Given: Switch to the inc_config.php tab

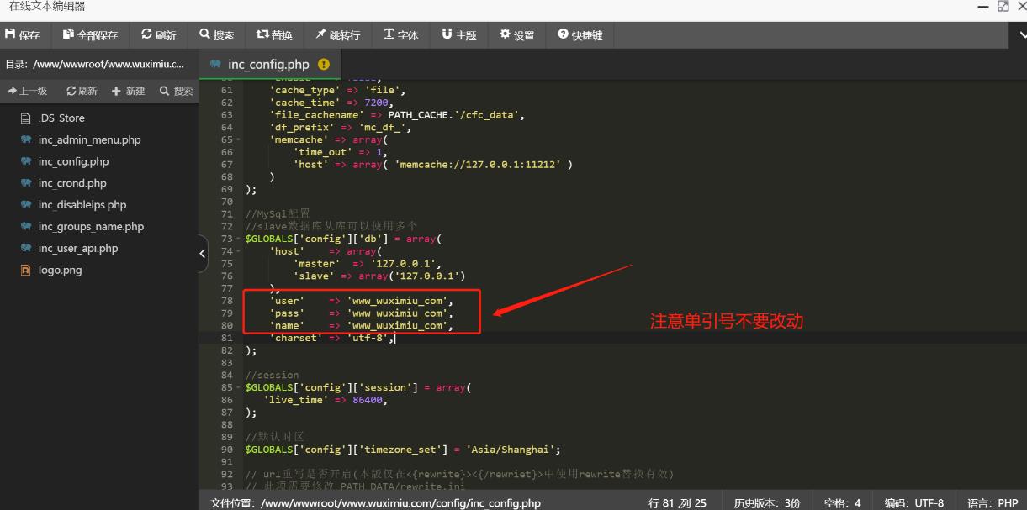Looking at the screenshot, I should (268, 65).
